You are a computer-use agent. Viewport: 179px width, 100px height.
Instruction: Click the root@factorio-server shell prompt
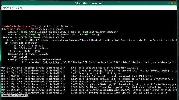19,26
